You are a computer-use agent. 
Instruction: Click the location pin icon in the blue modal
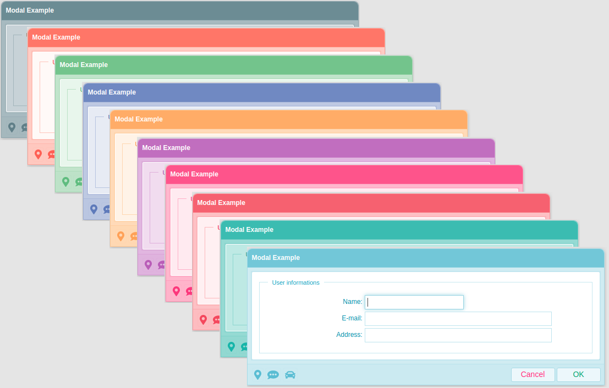click(94, 209)
